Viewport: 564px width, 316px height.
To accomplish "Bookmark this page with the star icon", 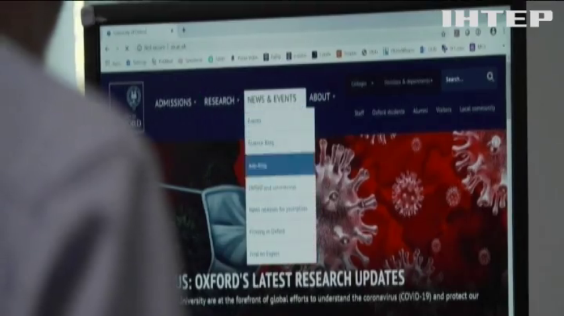I will (x=443, y=34).
